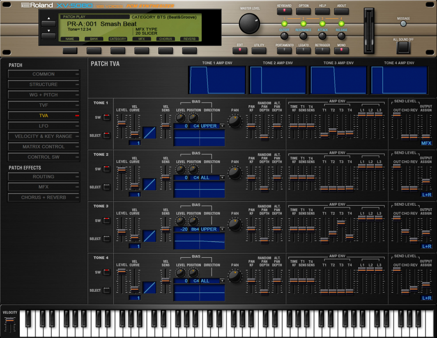Screen dimensions: 437x338
Task: Click the About button
Action: point(341,11)
